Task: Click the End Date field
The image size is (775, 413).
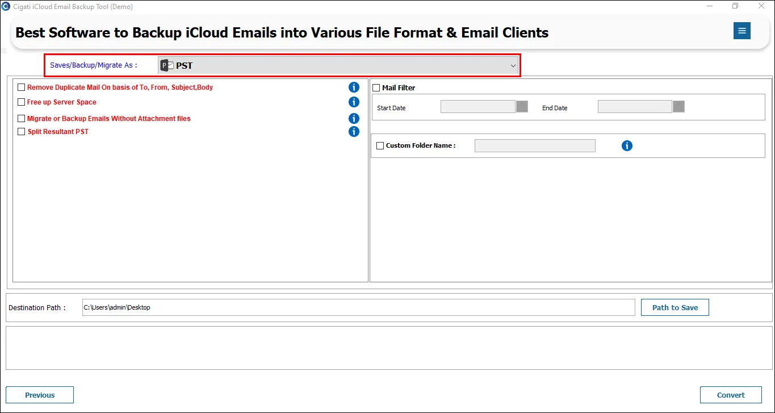Action: click(x=635, y=106)
